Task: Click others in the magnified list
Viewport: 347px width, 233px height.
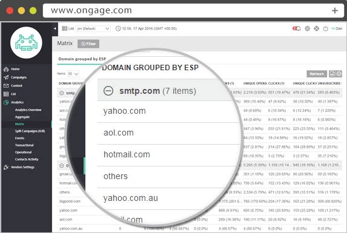Action: [x=116, y=176]
